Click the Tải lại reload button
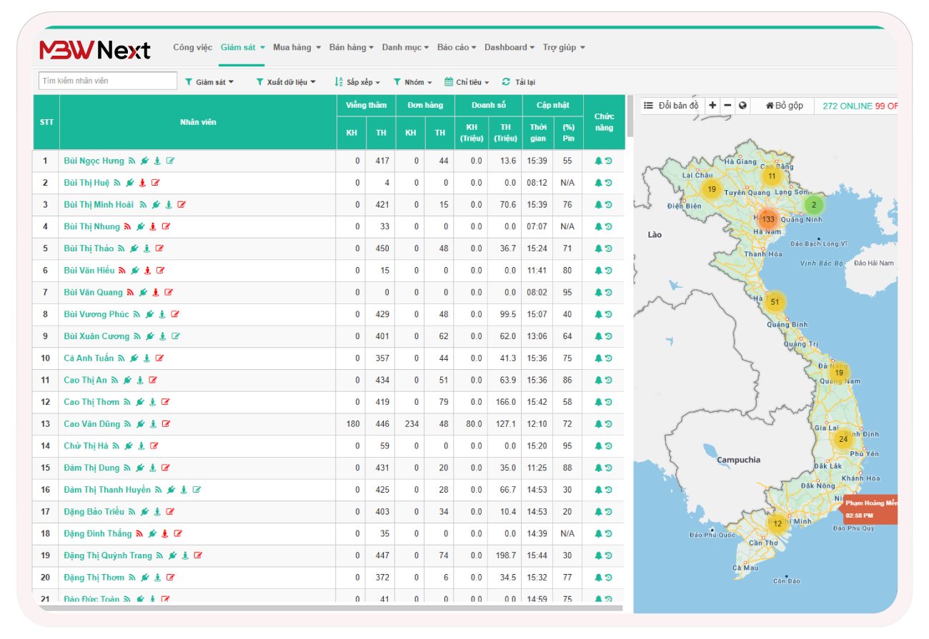 (x=519, y=82)
